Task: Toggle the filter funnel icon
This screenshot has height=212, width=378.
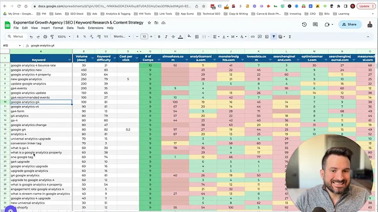Action: pos(274,37)
